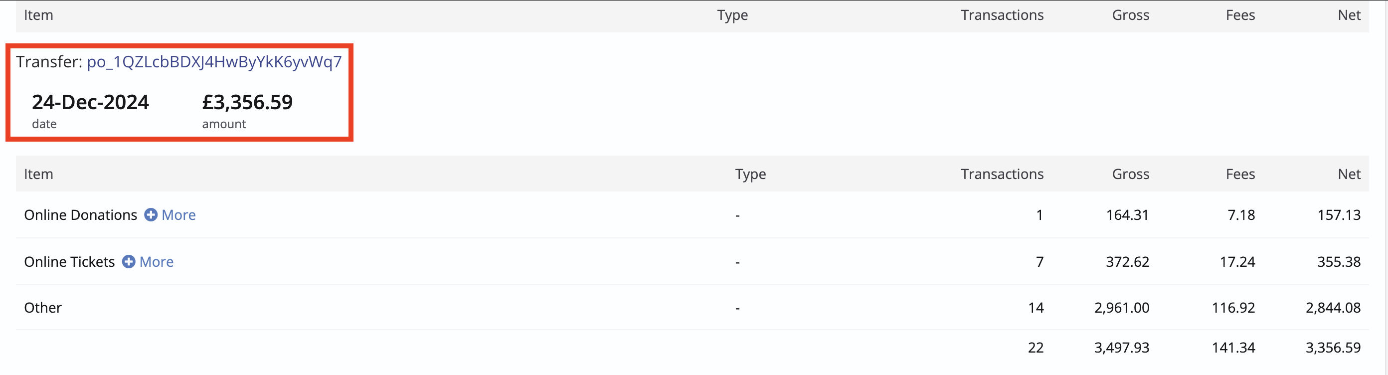
Task: Click the Type header in lower table
Action: (x=750, y=174)
